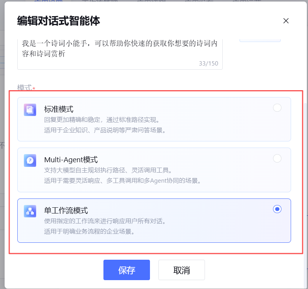Viewport: 308px width, 289px height.
Task: Click the 编辑对话式智能体 dialog title
Action: 58,21
